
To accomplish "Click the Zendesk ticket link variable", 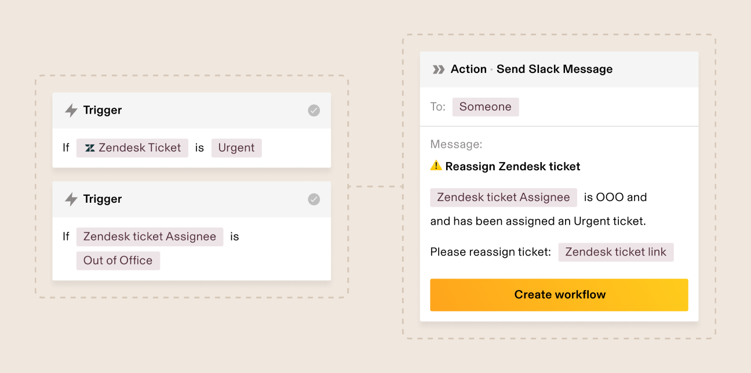I will point(616,252).
